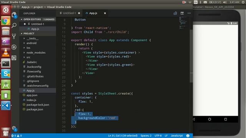Change file encoding UTF-8
The width and height of the screenshot is (246, 138).
pos(158,136)
